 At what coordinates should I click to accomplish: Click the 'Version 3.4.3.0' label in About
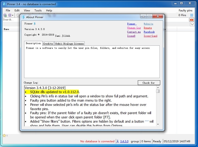[34, 29]
